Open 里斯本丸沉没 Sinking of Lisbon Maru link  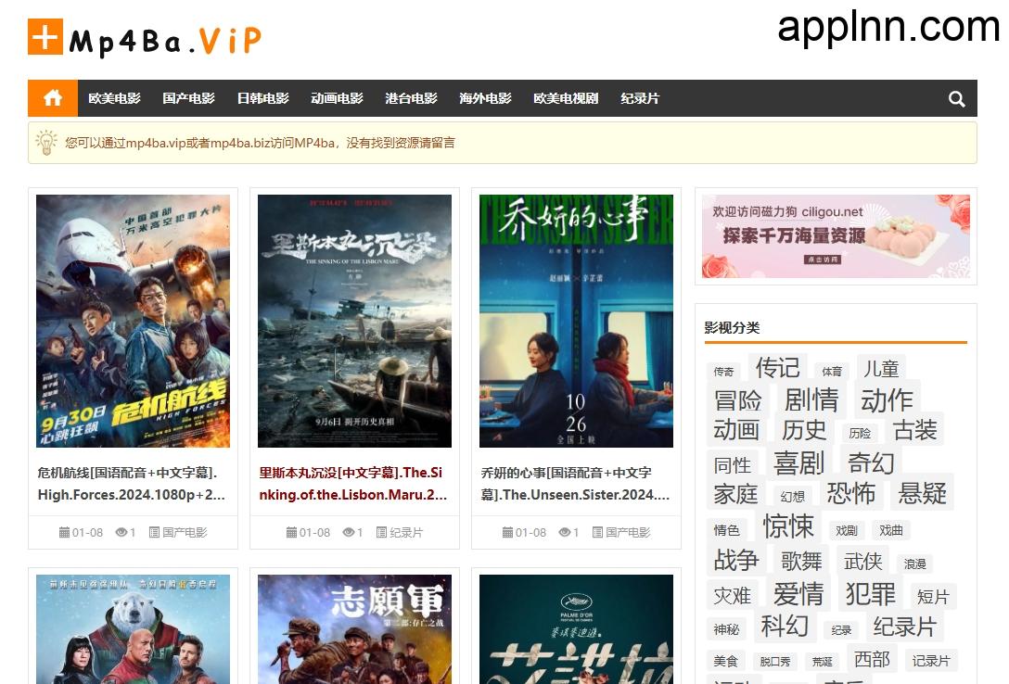[354, 484]
